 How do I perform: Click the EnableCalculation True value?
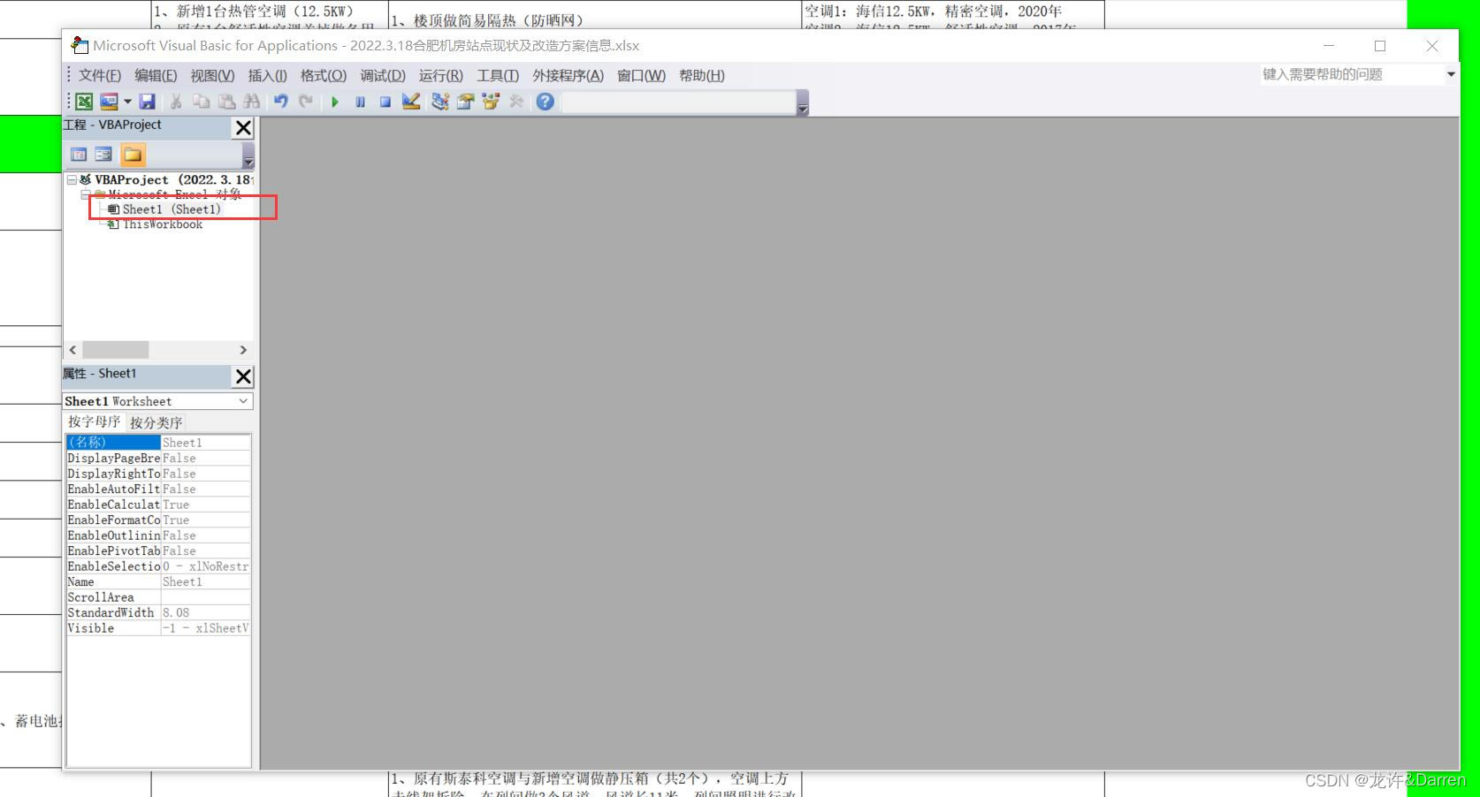(x=205, y=505)
